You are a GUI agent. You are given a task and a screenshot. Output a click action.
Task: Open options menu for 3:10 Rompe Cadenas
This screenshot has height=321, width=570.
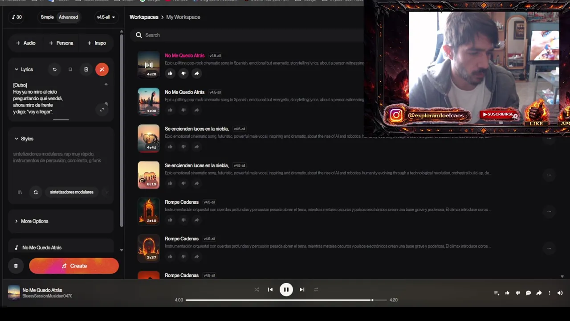click(549, 212)
